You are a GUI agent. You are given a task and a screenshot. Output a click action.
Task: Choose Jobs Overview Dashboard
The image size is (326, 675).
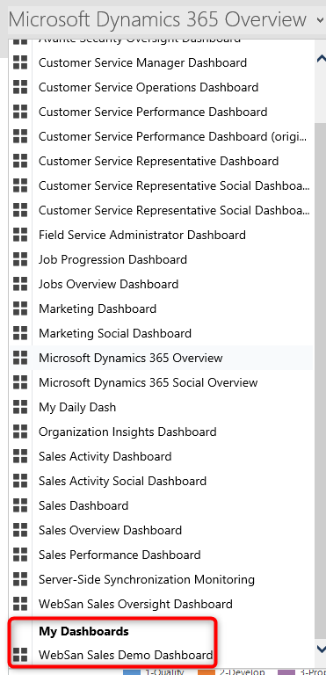point(109,284)
